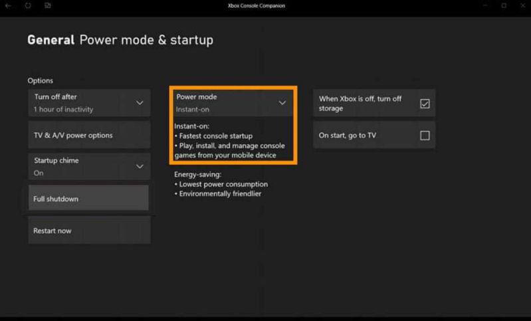
Task: Minimize the Xbox Console Companion window
Action: click(x=485, y=5)
